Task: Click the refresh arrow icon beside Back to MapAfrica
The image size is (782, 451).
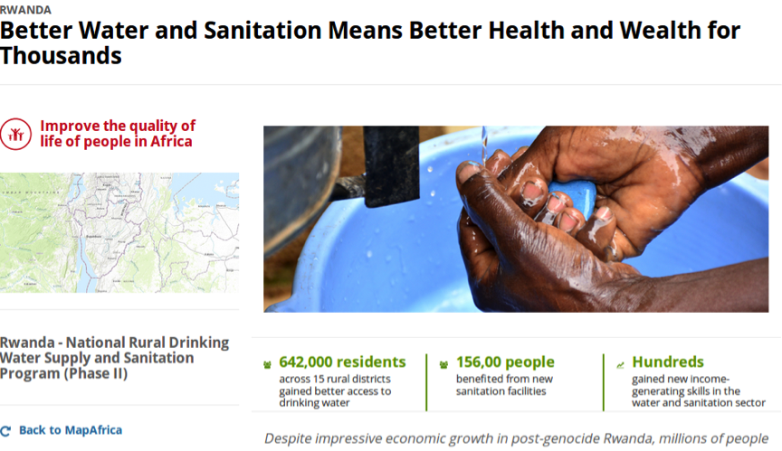Action: (5, 431)
